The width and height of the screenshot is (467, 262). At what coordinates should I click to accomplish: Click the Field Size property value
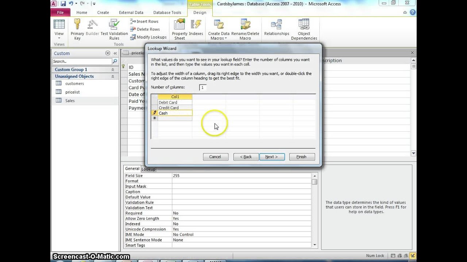[242, 175]
